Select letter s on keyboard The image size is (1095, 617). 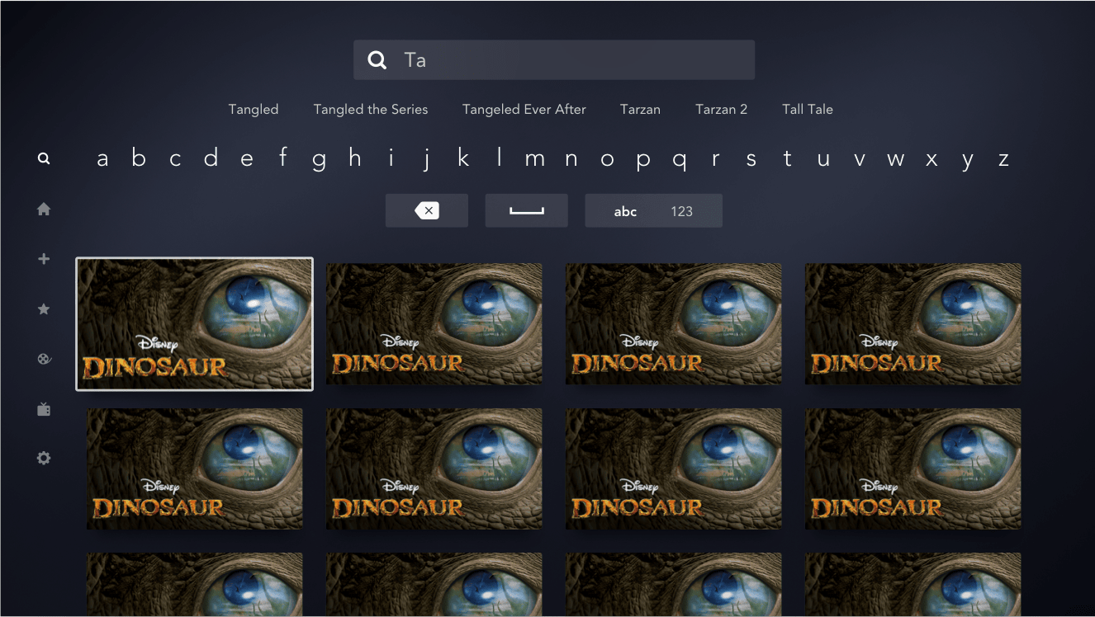point(751,159)
